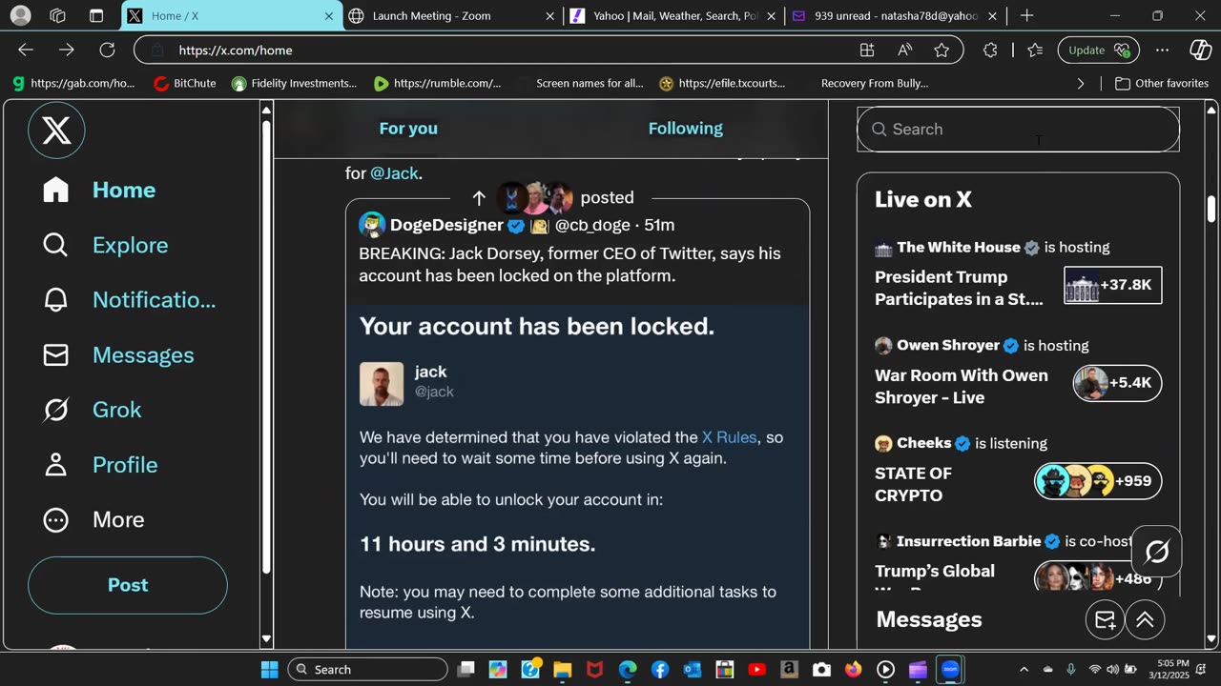Compose new message icon in Messages drawer
The height and width of the screenshot is (686, 1221).
[x=1105, y=620]
